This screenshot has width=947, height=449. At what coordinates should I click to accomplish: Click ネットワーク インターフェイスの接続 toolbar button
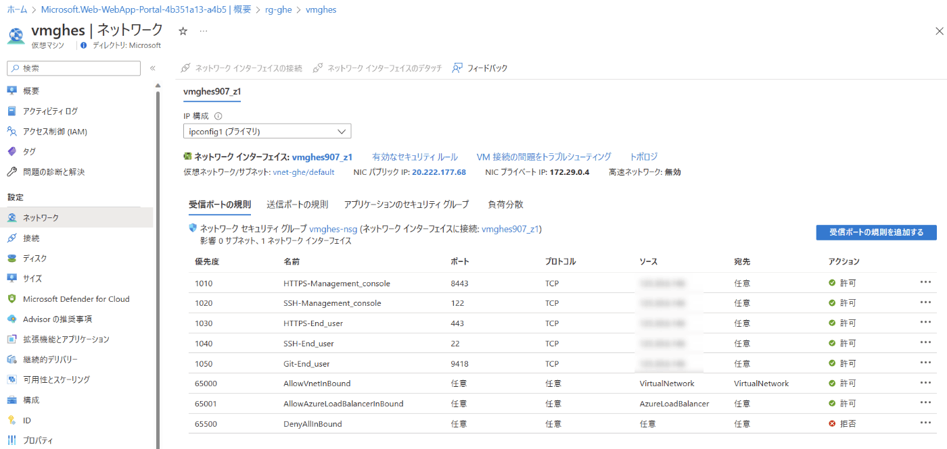click(x=241, y=68)
